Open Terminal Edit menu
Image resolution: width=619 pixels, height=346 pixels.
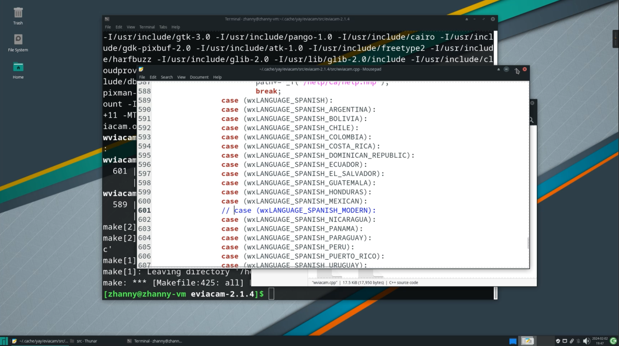point(119,27)
